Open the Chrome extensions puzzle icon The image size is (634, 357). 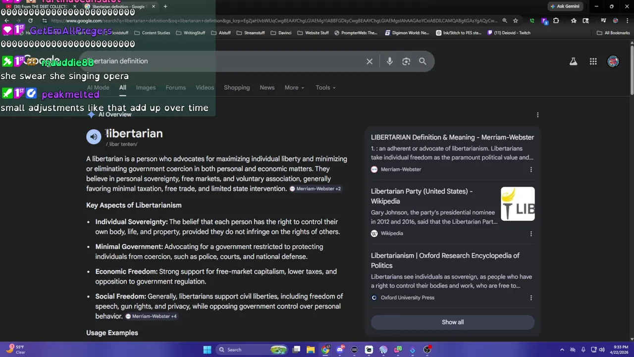556,21
